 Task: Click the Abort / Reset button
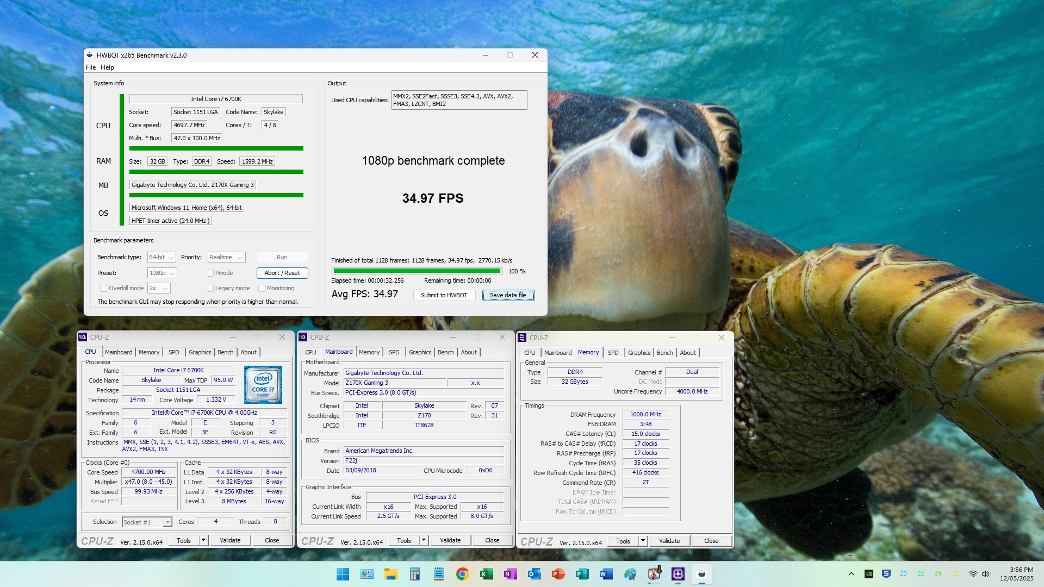(x=282, y=273)
